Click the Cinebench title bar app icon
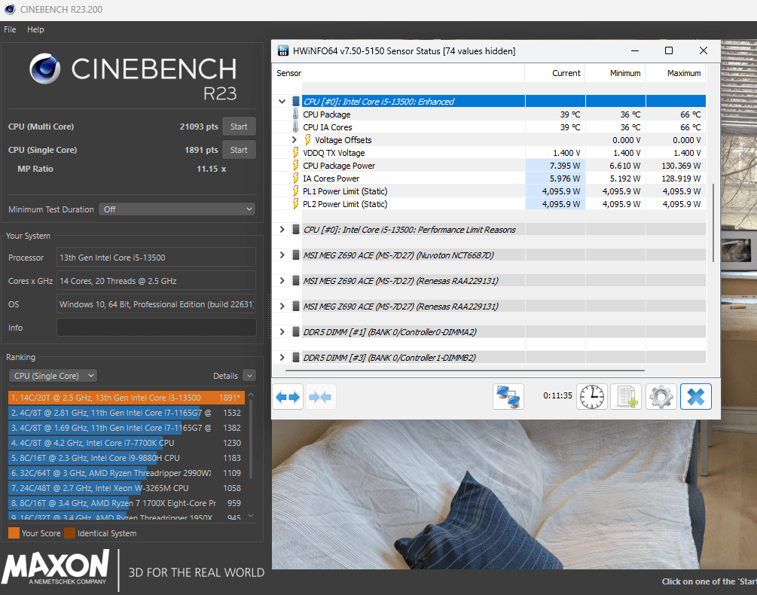757x595 pixels. coord(10,9)
